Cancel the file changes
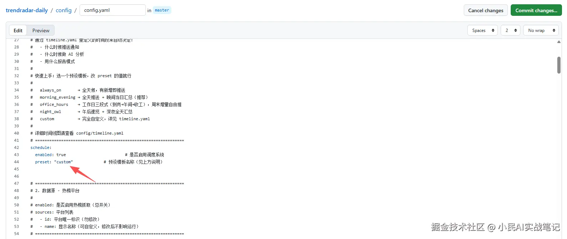 tap(486, 10)
